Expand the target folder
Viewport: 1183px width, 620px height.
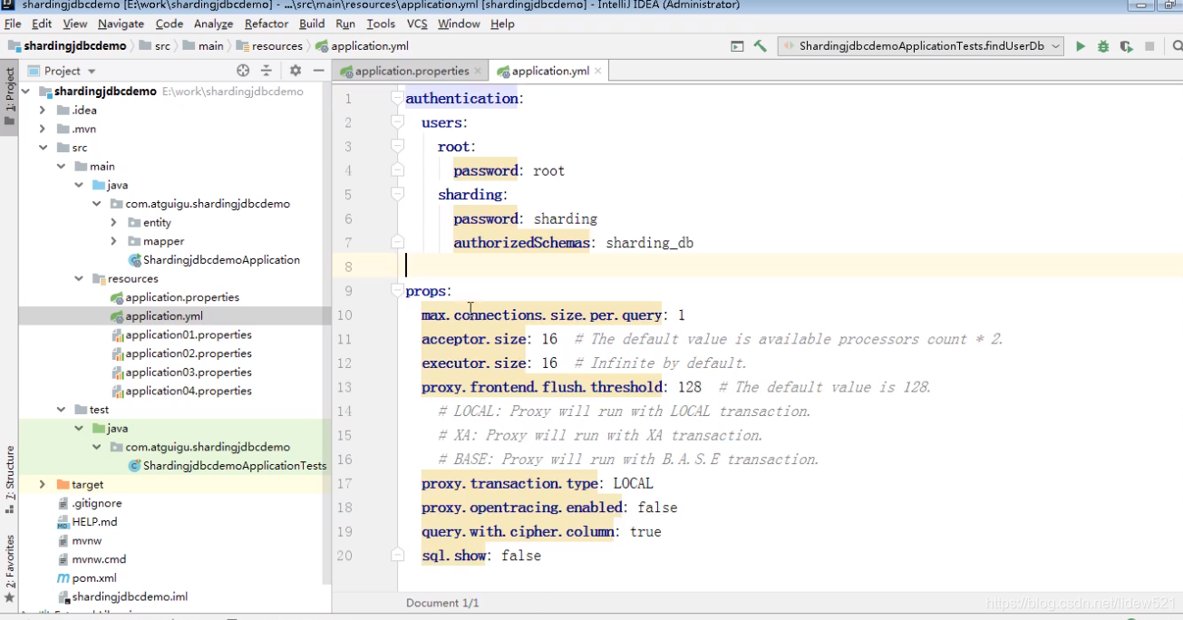click(43, 485)
